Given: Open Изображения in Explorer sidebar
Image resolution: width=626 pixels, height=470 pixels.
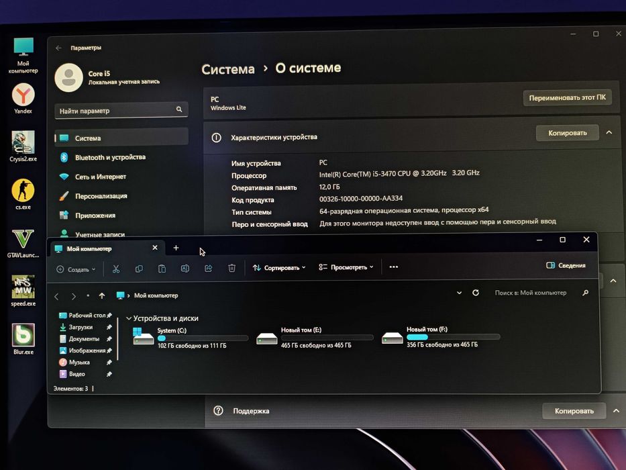Looking at the screenshot, I should click(85, 350).
